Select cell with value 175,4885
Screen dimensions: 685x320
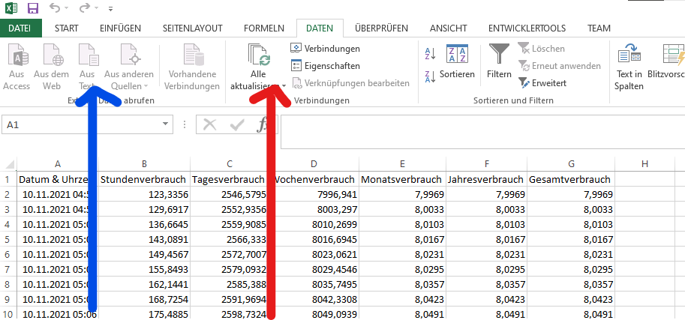pyautogui.click(x=144, y=314)
